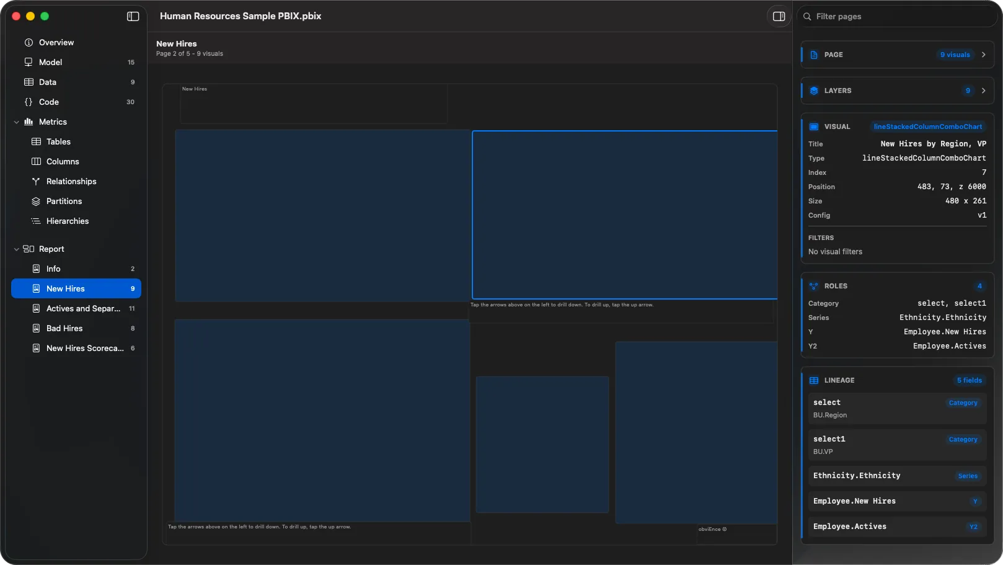Click the Hierarchies list icon

[36, 221]
